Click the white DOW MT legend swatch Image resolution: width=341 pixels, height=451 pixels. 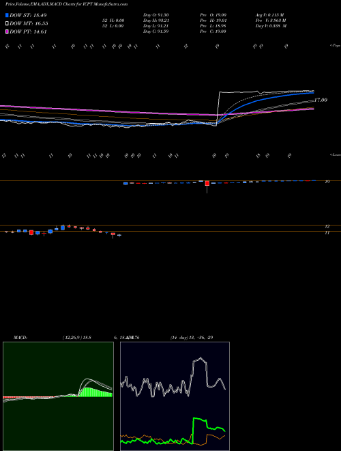tap(8, 24)
